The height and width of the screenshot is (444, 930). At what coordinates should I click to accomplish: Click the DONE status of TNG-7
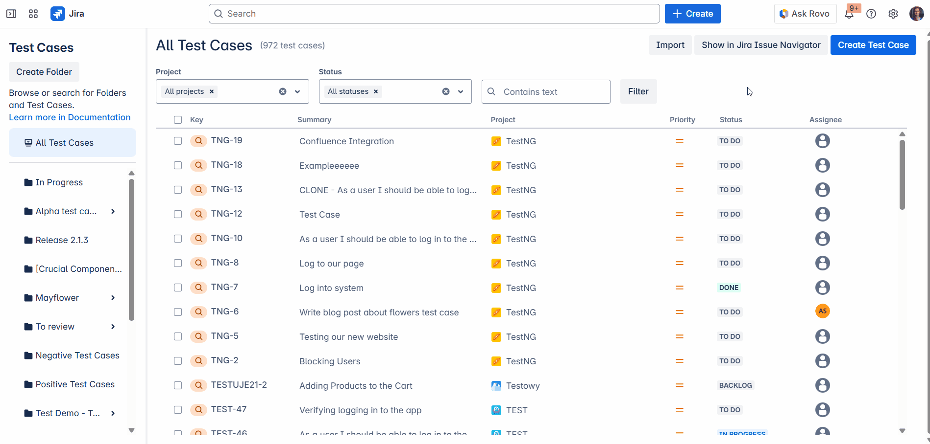(729, 288)
